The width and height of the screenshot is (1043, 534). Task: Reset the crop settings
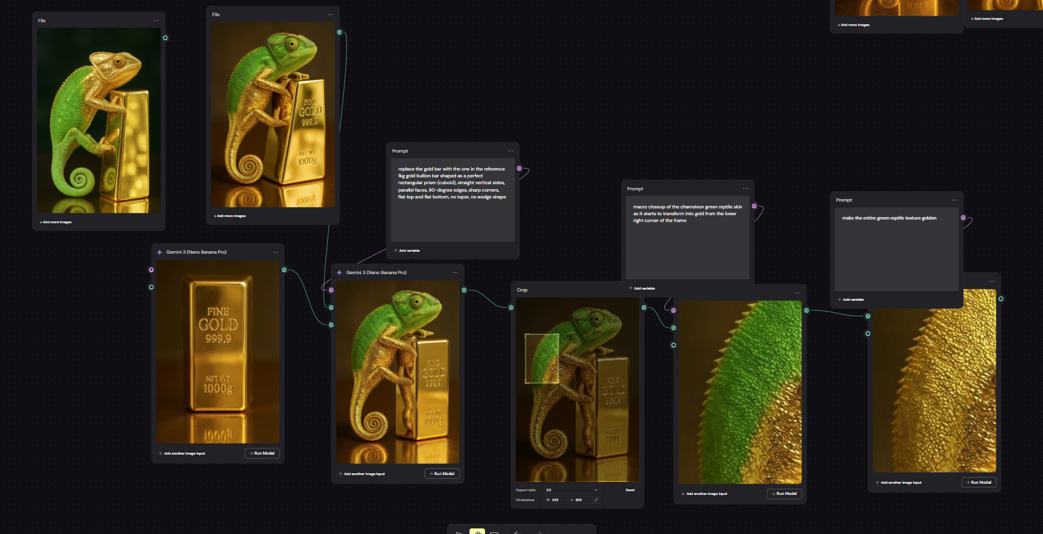[x=630, y=490]
